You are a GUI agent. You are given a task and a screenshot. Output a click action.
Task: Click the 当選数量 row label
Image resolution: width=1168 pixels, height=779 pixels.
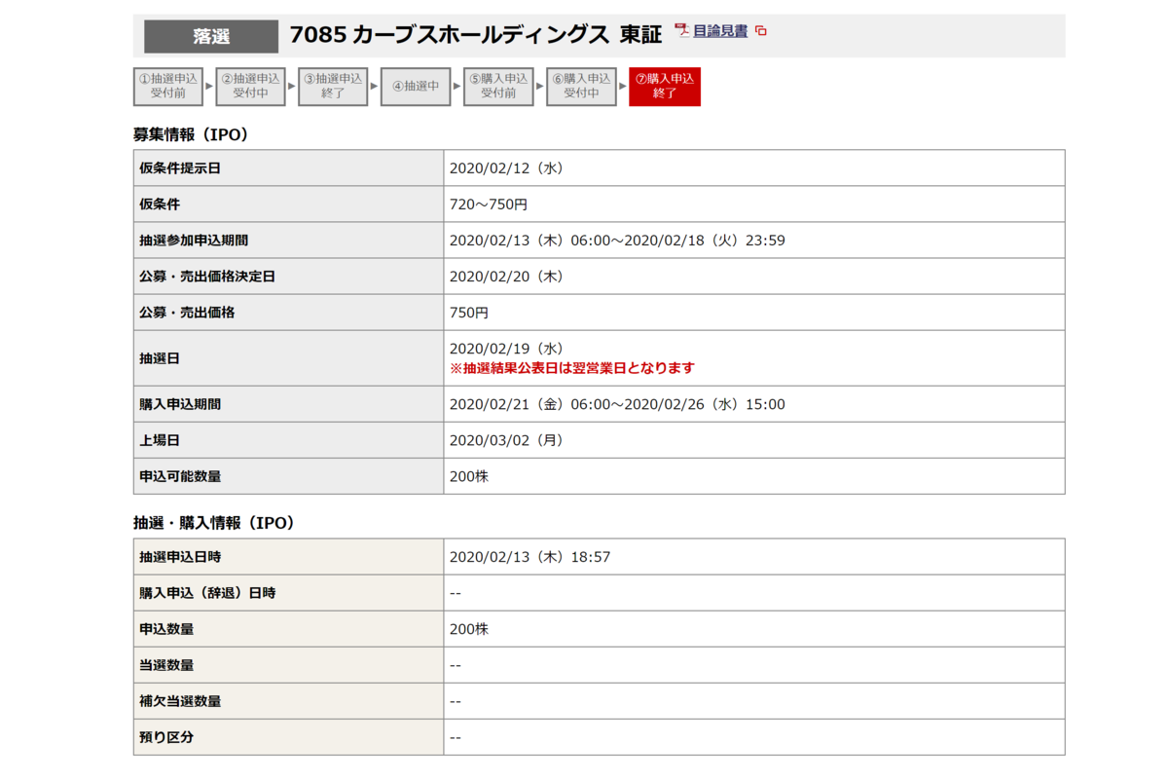pos(166,665)
